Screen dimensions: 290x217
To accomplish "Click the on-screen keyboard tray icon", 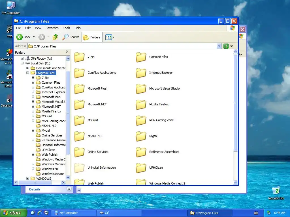I will click(256, 213).
